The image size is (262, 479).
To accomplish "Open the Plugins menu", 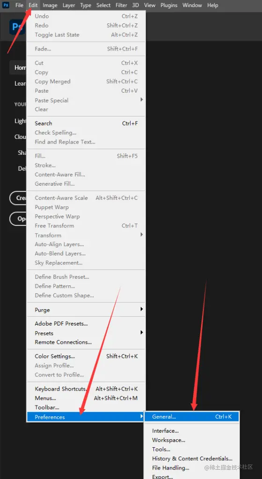I will point(169,5).
